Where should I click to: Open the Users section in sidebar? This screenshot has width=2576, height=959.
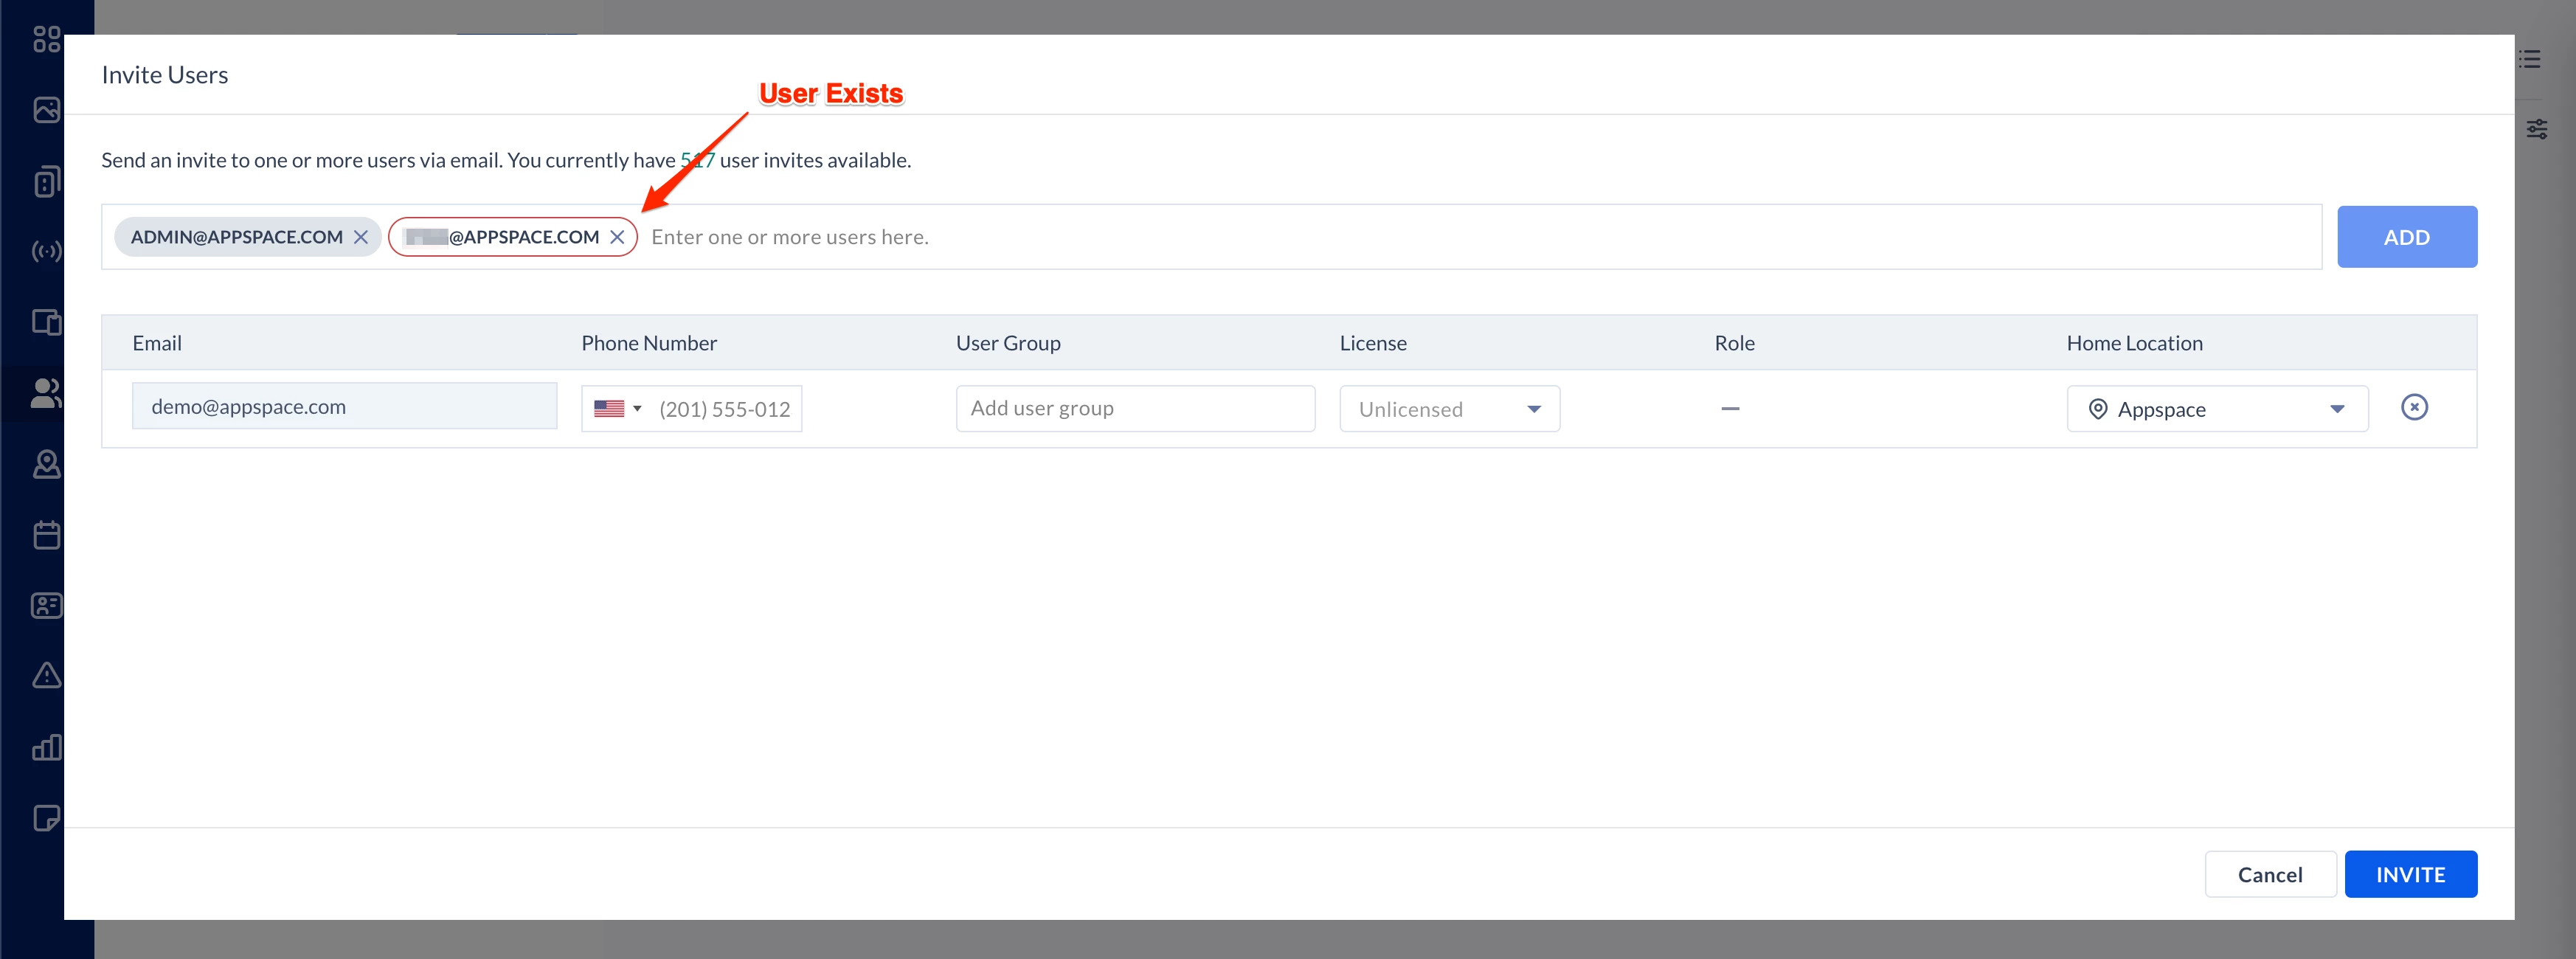46,393
